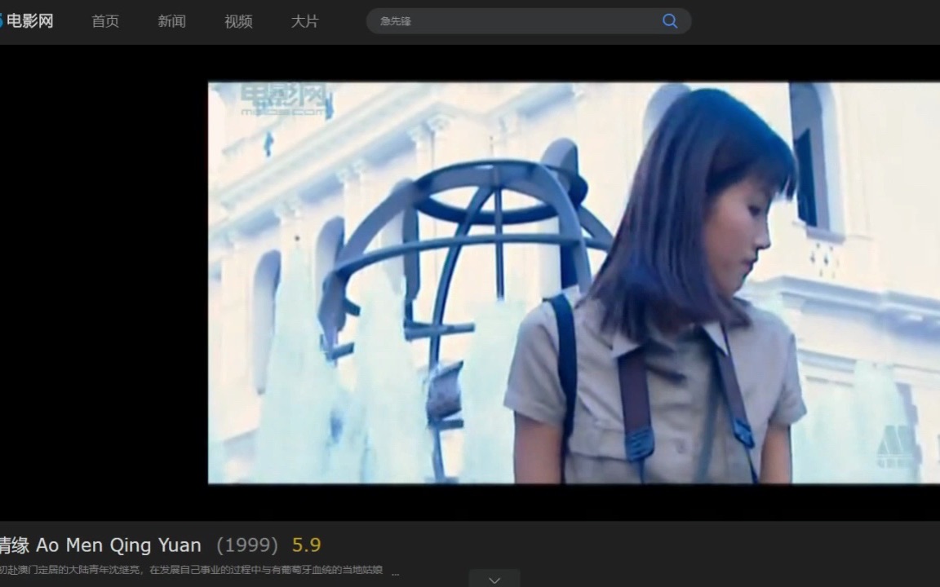
Task: Open the 视频 video section
Action: [x=238, y=21]
